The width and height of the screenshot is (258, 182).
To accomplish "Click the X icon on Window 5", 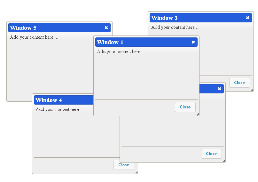I will (x=106, y=28).
